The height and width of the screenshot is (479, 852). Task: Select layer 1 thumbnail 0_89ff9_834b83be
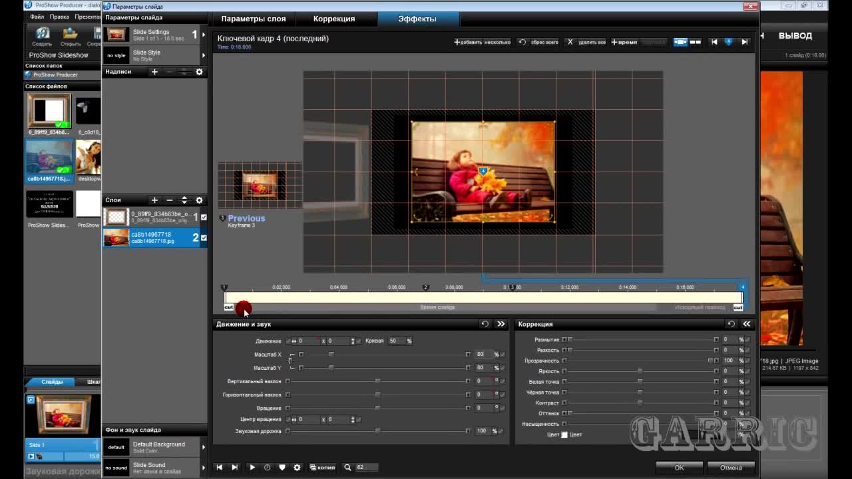[116, 217]
